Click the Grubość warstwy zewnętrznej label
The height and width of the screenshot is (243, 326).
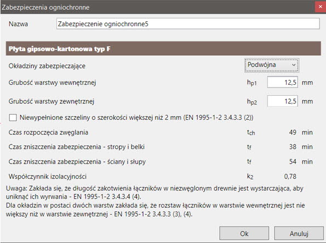[x=52, y=101]
